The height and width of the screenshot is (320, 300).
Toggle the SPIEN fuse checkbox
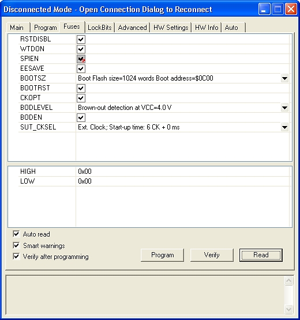tap(81, 59)
